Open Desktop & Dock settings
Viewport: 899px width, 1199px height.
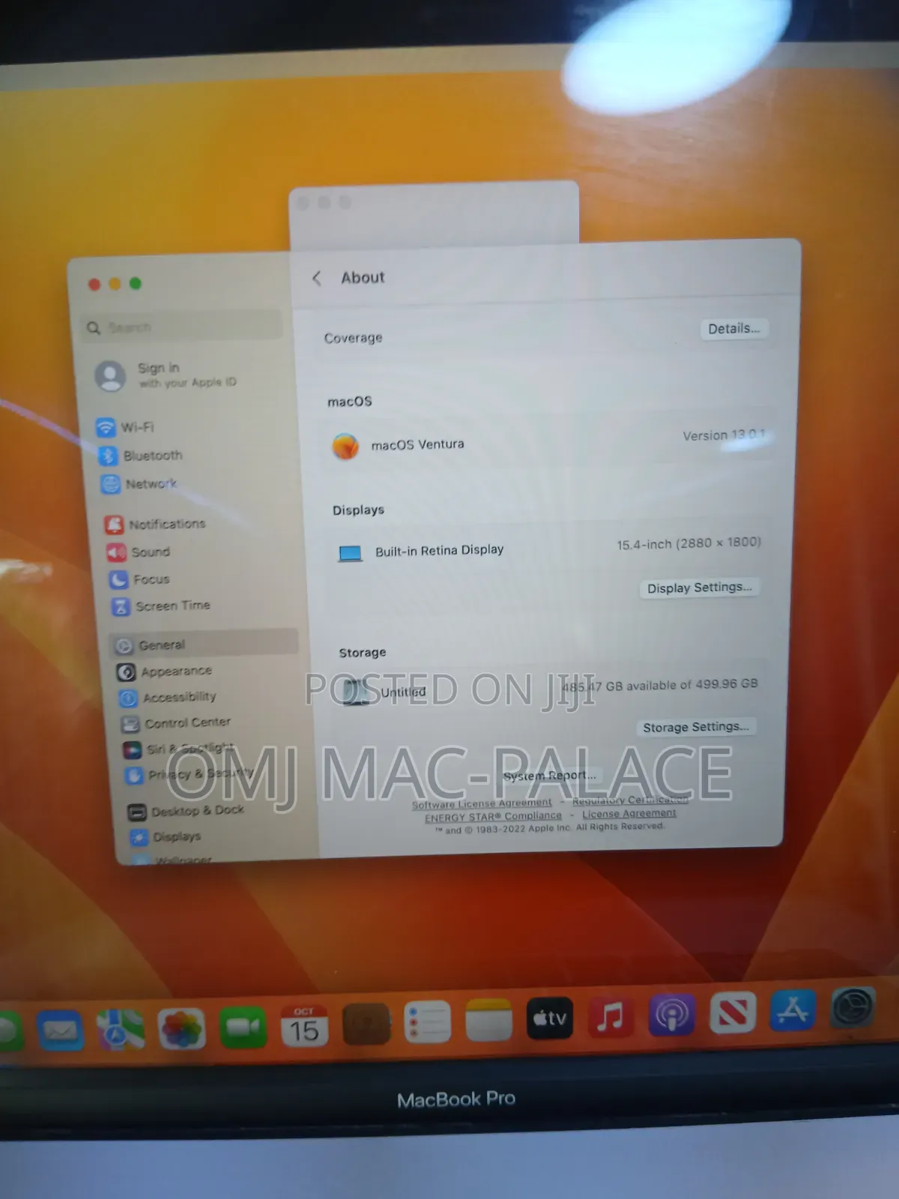click(x=187, y=811)
